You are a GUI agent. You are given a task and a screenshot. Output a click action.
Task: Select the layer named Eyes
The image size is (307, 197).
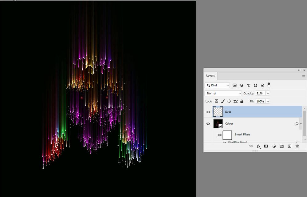click(x=228, y=112)
